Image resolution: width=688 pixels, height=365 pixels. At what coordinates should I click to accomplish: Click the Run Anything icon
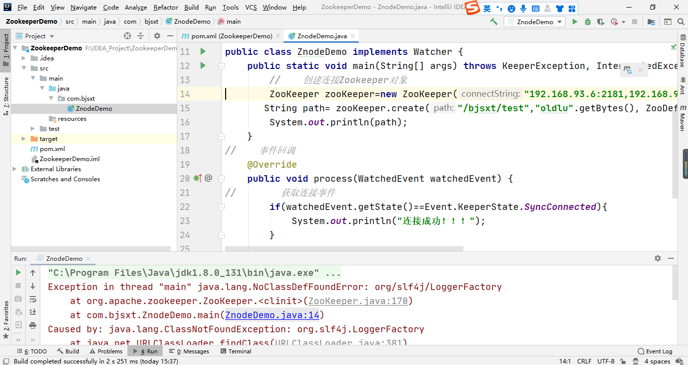point(667,22)
